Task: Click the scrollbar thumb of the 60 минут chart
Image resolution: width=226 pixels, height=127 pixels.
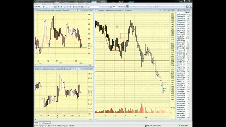Action: coord(172,120)
